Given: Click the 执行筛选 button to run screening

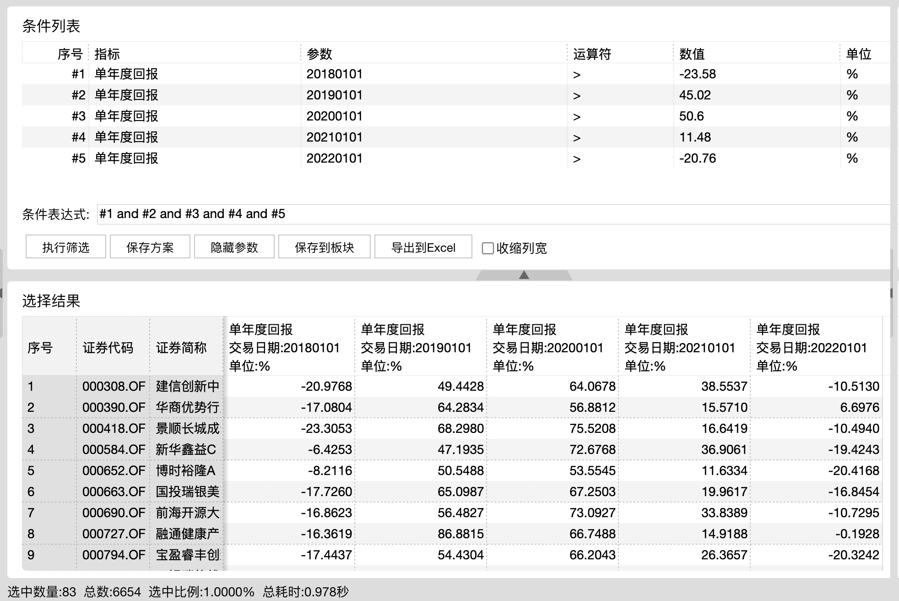Looking at the screenshot, I should pos(65,247).
